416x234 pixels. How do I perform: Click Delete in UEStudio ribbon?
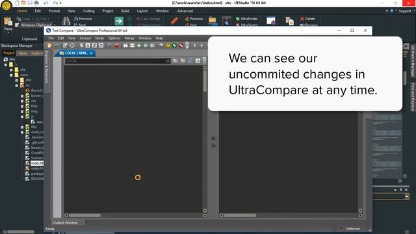307,19
